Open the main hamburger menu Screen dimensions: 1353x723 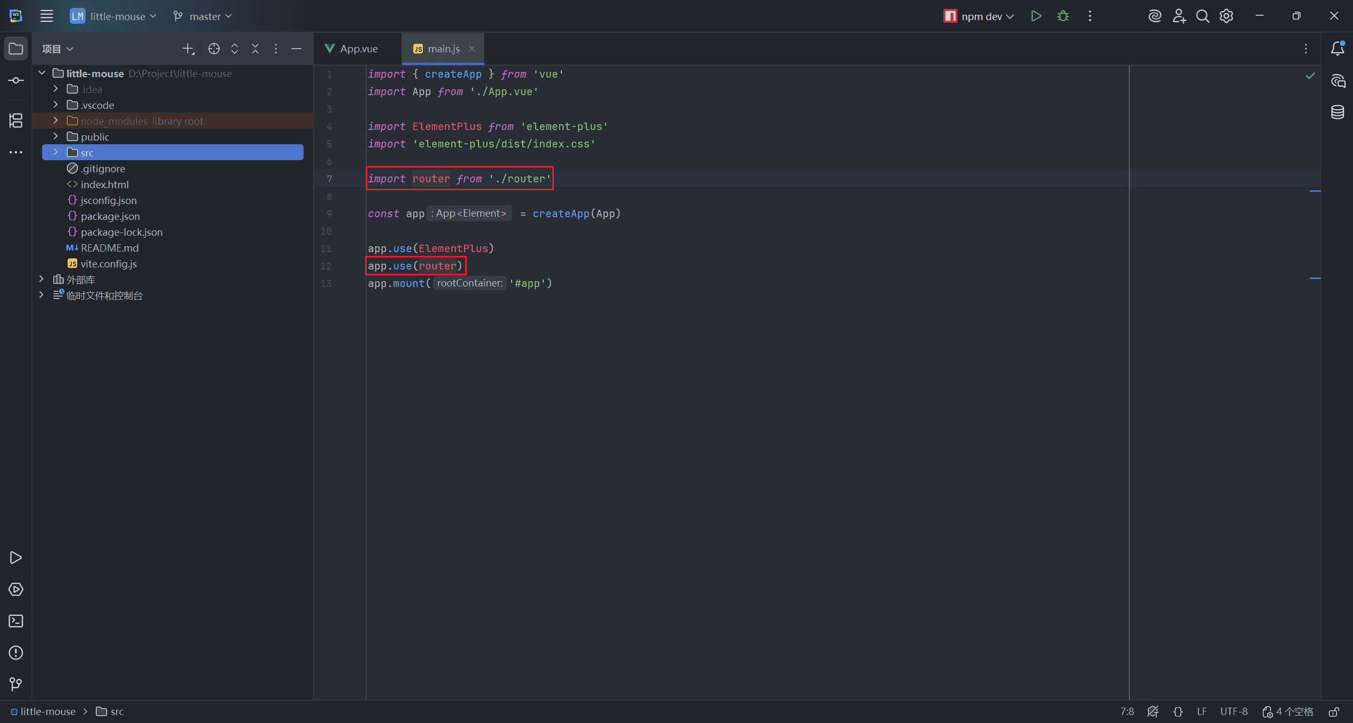[47, 16]
